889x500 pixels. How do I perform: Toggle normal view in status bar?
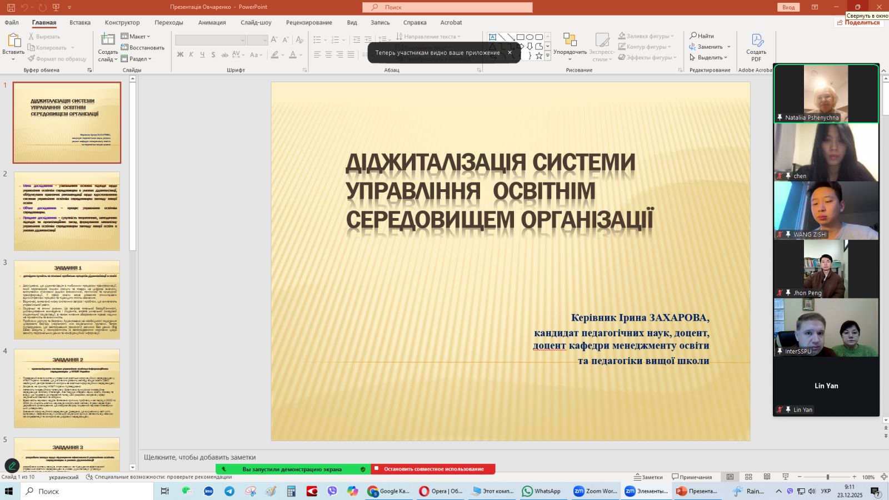click(730, 477)
